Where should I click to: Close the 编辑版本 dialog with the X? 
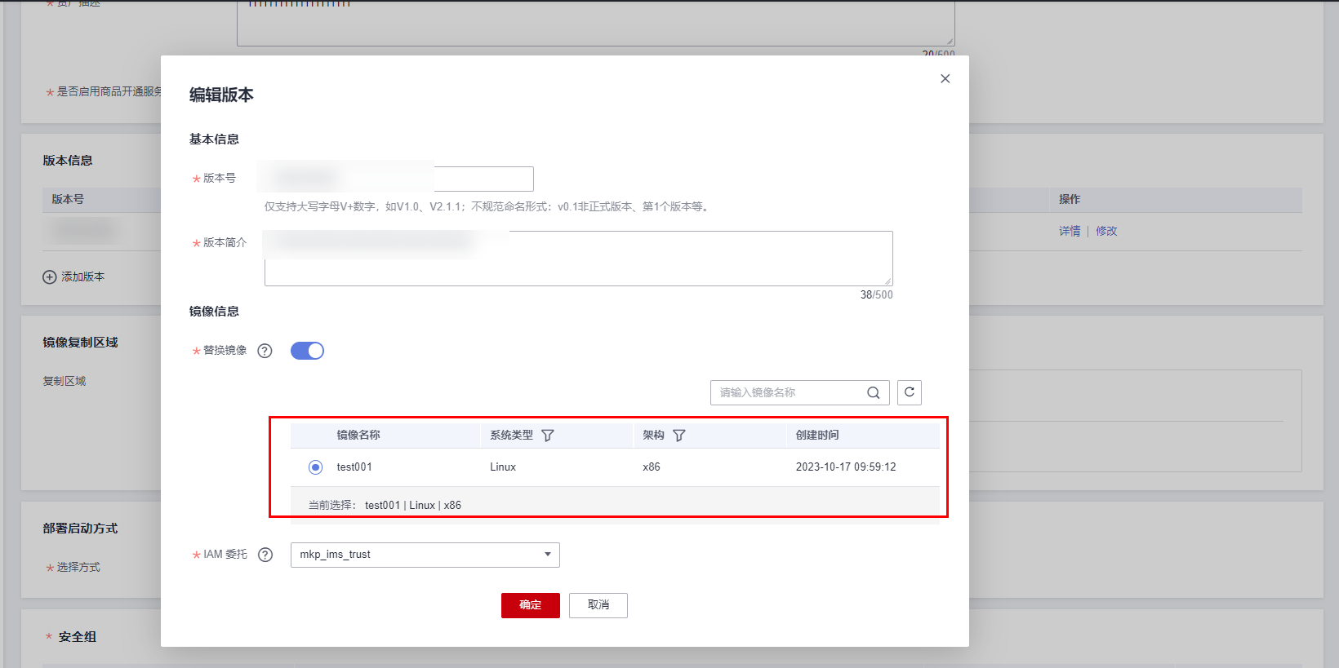[x=945, y=79]
